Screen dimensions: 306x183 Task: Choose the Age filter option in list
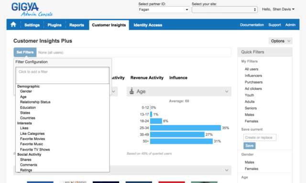tap(23, 97)
